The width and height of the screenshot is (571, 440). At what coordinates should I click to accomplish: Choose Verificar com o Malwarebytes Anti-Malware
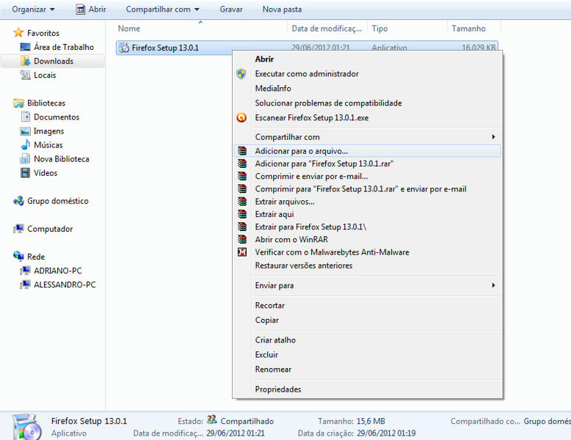pyautogui.click(x=368, y=252)
